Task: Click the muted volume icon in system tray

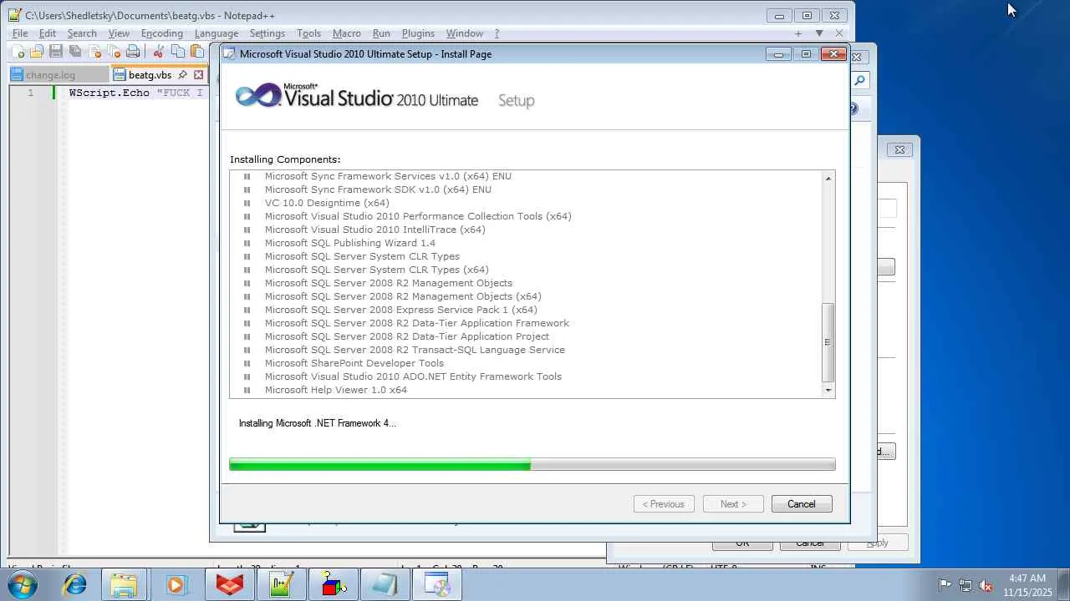Action: [986, 585]
